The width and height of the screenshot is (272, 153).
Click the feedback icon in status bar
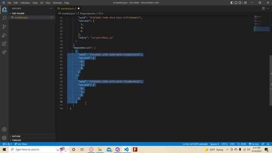(x=263, y=144)
